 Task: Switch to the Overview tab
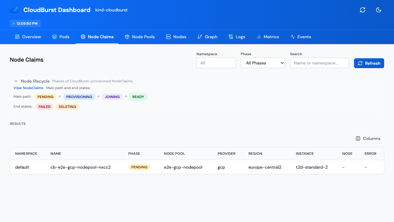click(28, 37)
